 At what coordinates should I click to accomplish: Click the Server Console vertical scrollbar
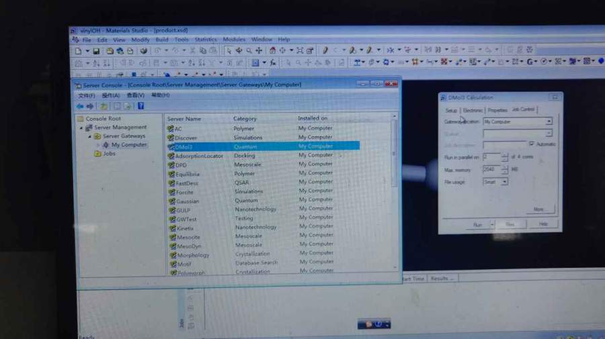[394, 191]
